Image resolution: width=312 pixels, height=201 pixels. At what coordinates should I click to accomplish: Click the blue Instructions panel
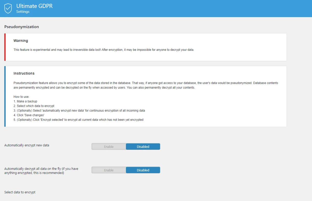(x=146, y=96)
